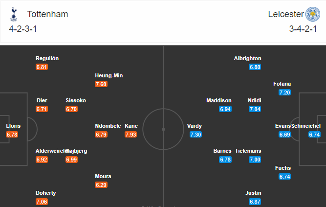326x207 pixels.
Task: Select Justin's 6.87 rating badge
Action: [x=255, y=202]
